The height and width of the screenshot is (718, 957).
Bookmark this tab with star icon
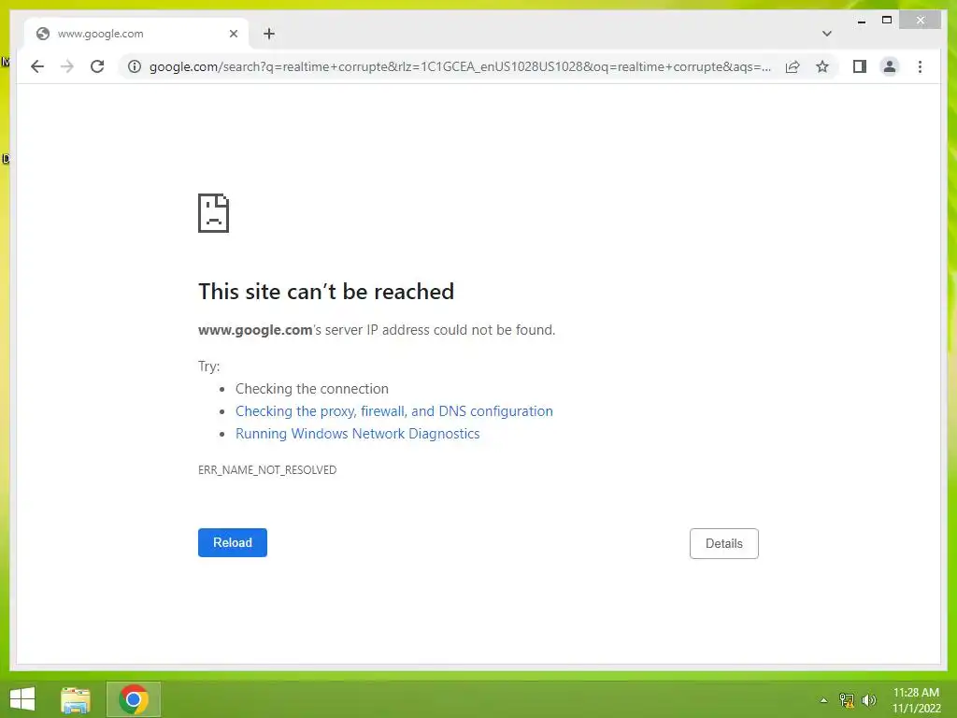[x=822, y=66]
